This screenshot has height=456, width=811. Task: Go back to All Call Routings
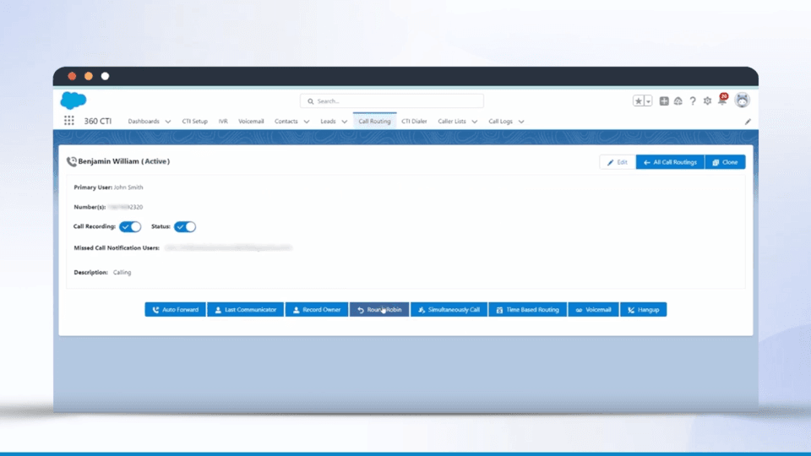point(670,162)
